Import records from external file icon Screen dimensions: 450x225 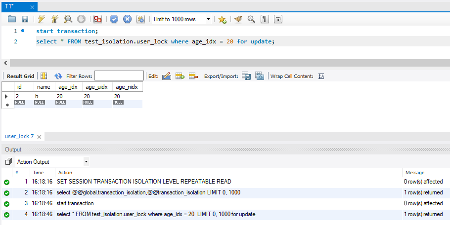click(x=260, y=76)
